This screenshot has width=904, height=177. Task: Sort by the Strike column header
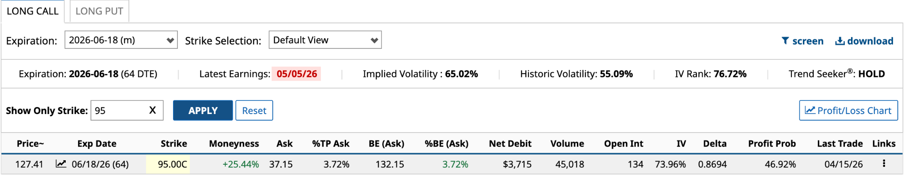click(173, 144)
